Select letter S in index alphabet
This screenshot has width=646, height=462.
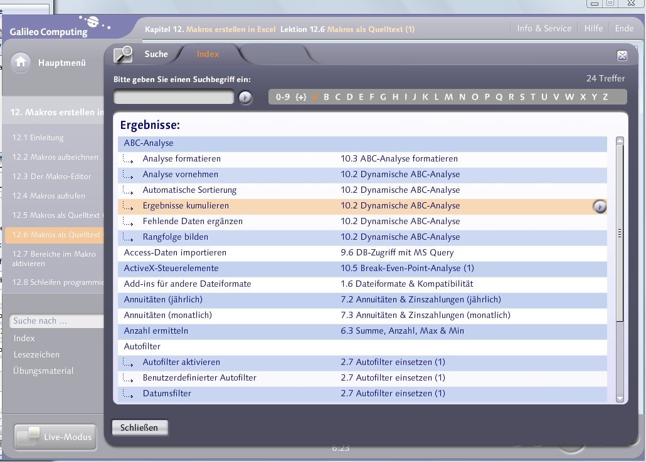(522, 97)
